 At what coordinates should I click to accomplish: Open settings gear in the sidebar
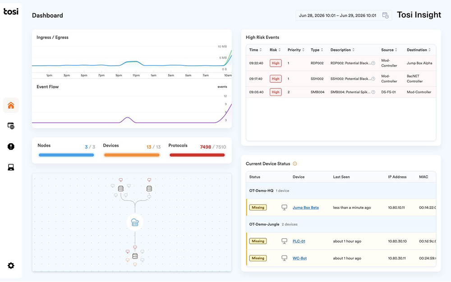[11, 266]
